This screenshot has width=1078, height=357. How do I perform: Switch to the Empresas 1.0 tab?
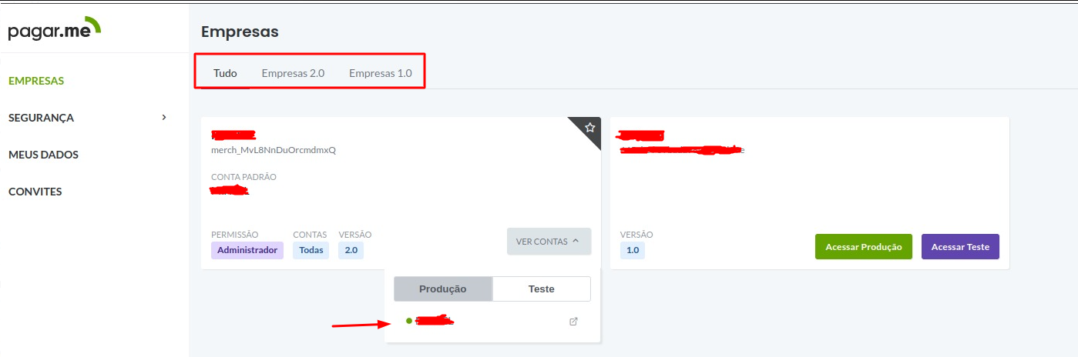(381, 74)
